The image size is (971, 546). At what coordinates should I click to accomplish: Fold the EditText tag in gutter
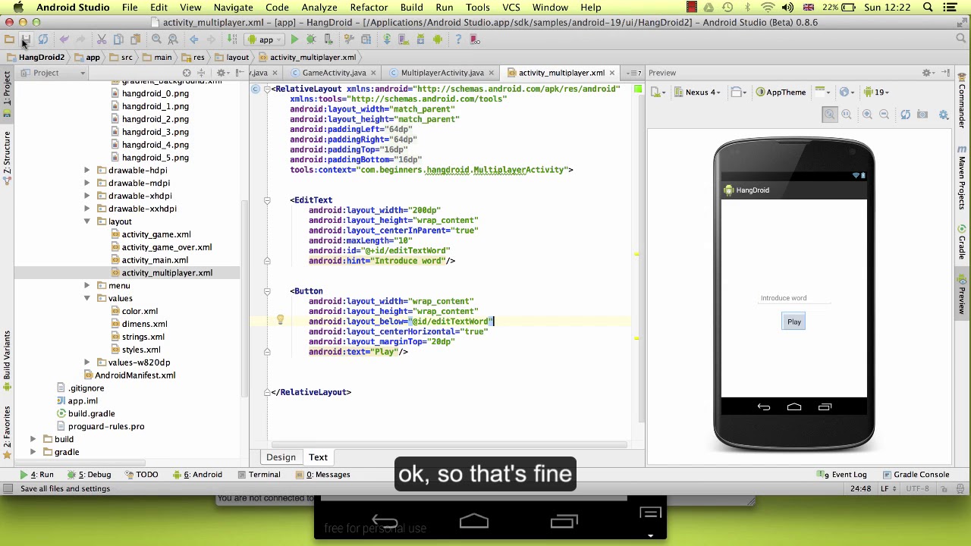267,200
